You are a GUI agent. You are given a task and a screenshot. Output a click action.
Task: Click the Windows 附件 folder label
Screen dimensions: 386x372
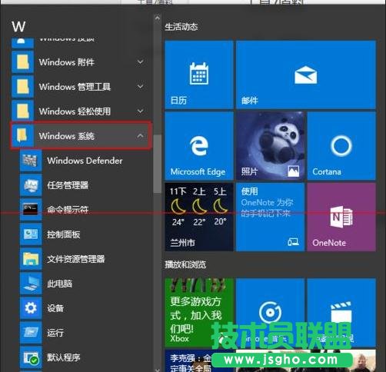(x=67, y=62)
